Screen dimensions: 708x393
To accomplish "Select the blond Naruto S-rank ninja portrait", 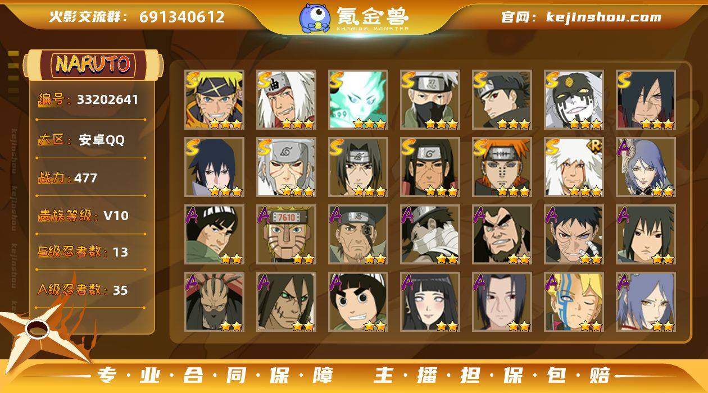I will (x=214, y=100).
